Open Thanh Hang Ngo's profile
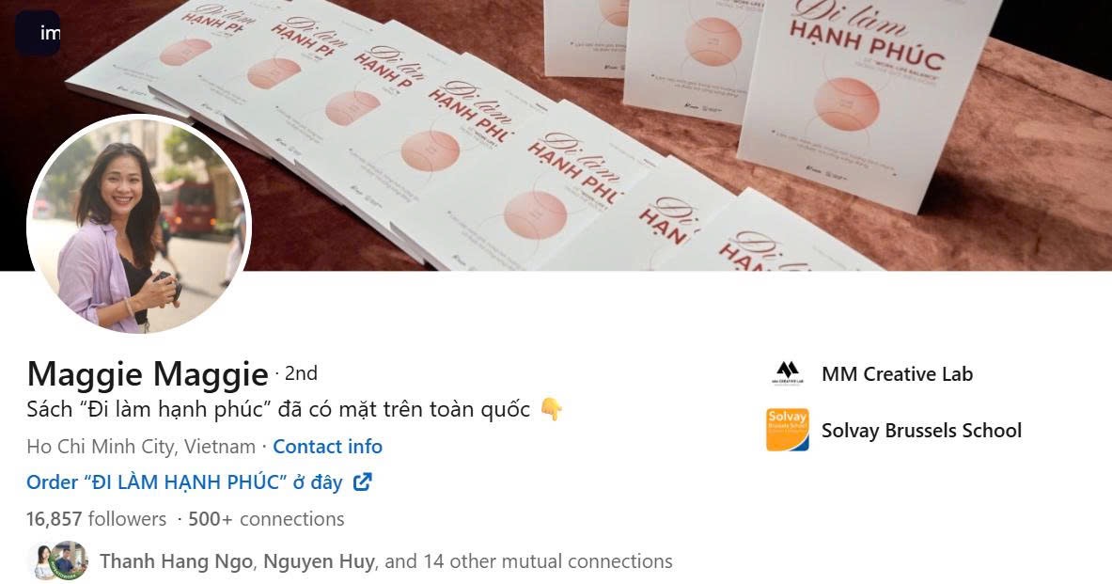 click(176, 561)
